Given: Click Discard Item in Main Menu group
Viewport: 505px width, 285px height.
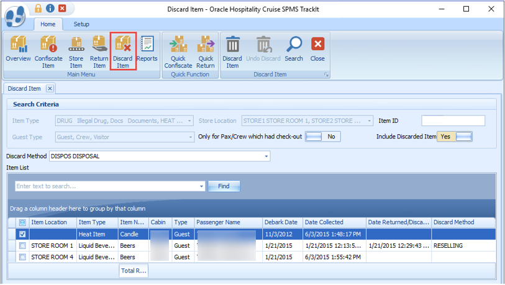Looking at the screenshot, I should click(123, 52).
